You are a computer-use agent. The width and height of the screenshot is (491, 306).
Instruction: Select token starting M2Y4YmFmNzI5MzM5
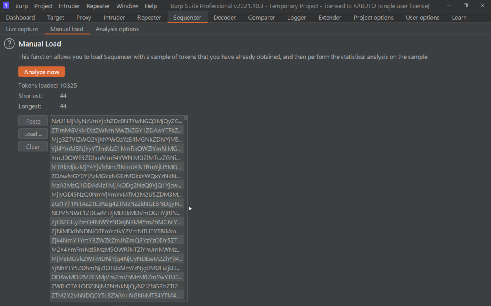117,250
